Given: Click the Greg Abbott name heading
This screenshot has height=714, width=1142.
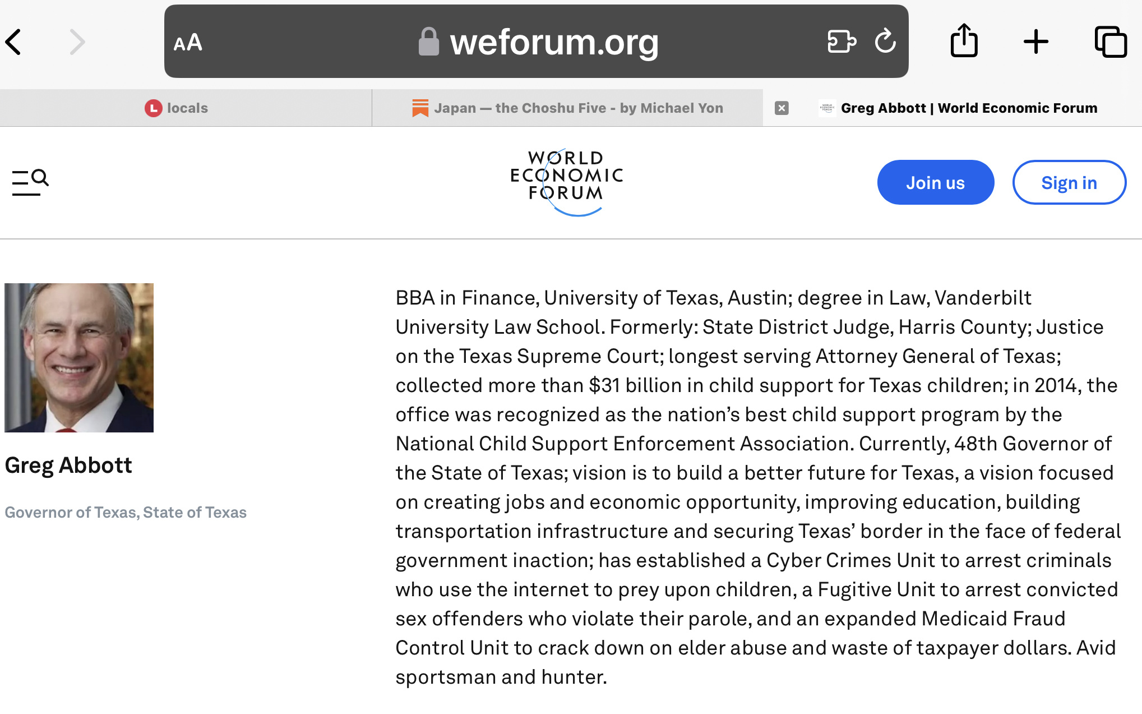Looking at the screenshot, I should tap(68, 465).
